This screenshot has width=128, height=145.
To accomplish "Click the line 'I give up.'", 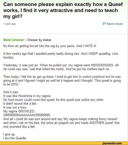I will tap(9, 134).
